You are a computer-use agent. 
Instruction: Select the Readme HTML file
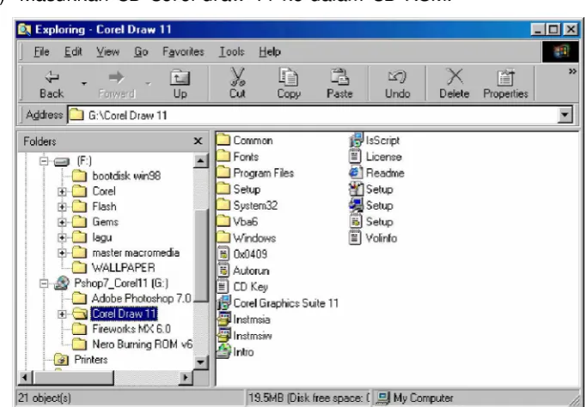pyautogui.click(x=376, y=173)
